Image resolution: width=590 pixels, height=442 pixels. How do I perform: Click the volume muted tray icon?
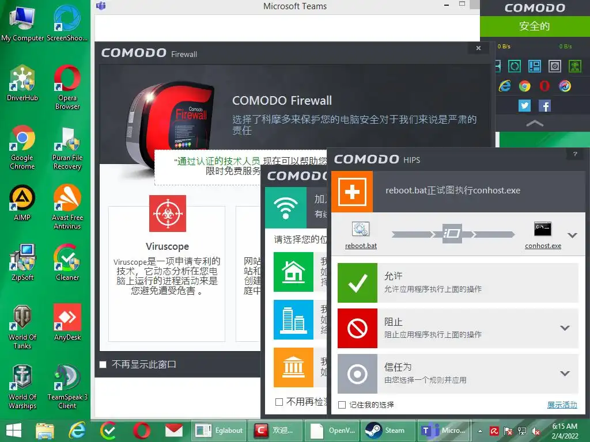pyautogui.click(x=536, y=431)
